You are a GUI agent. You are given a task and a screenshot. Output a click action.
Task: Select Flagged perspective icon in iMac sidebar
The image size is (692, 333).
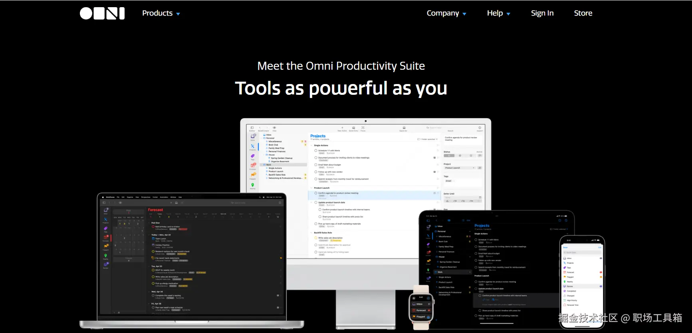point(253,175)
